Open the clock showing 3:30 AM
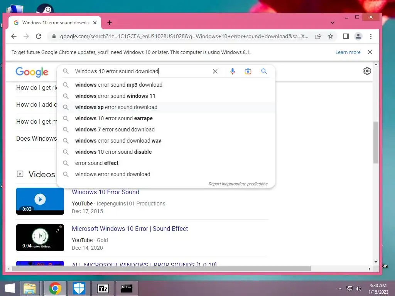This screenshot has height=296, width=395. point(378,289)
